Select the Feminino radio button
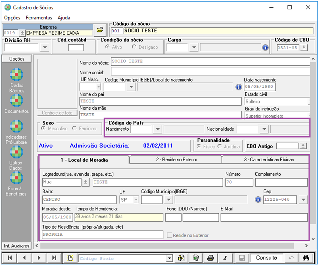This screenshot has height=266, width=319. click(74, 128)
